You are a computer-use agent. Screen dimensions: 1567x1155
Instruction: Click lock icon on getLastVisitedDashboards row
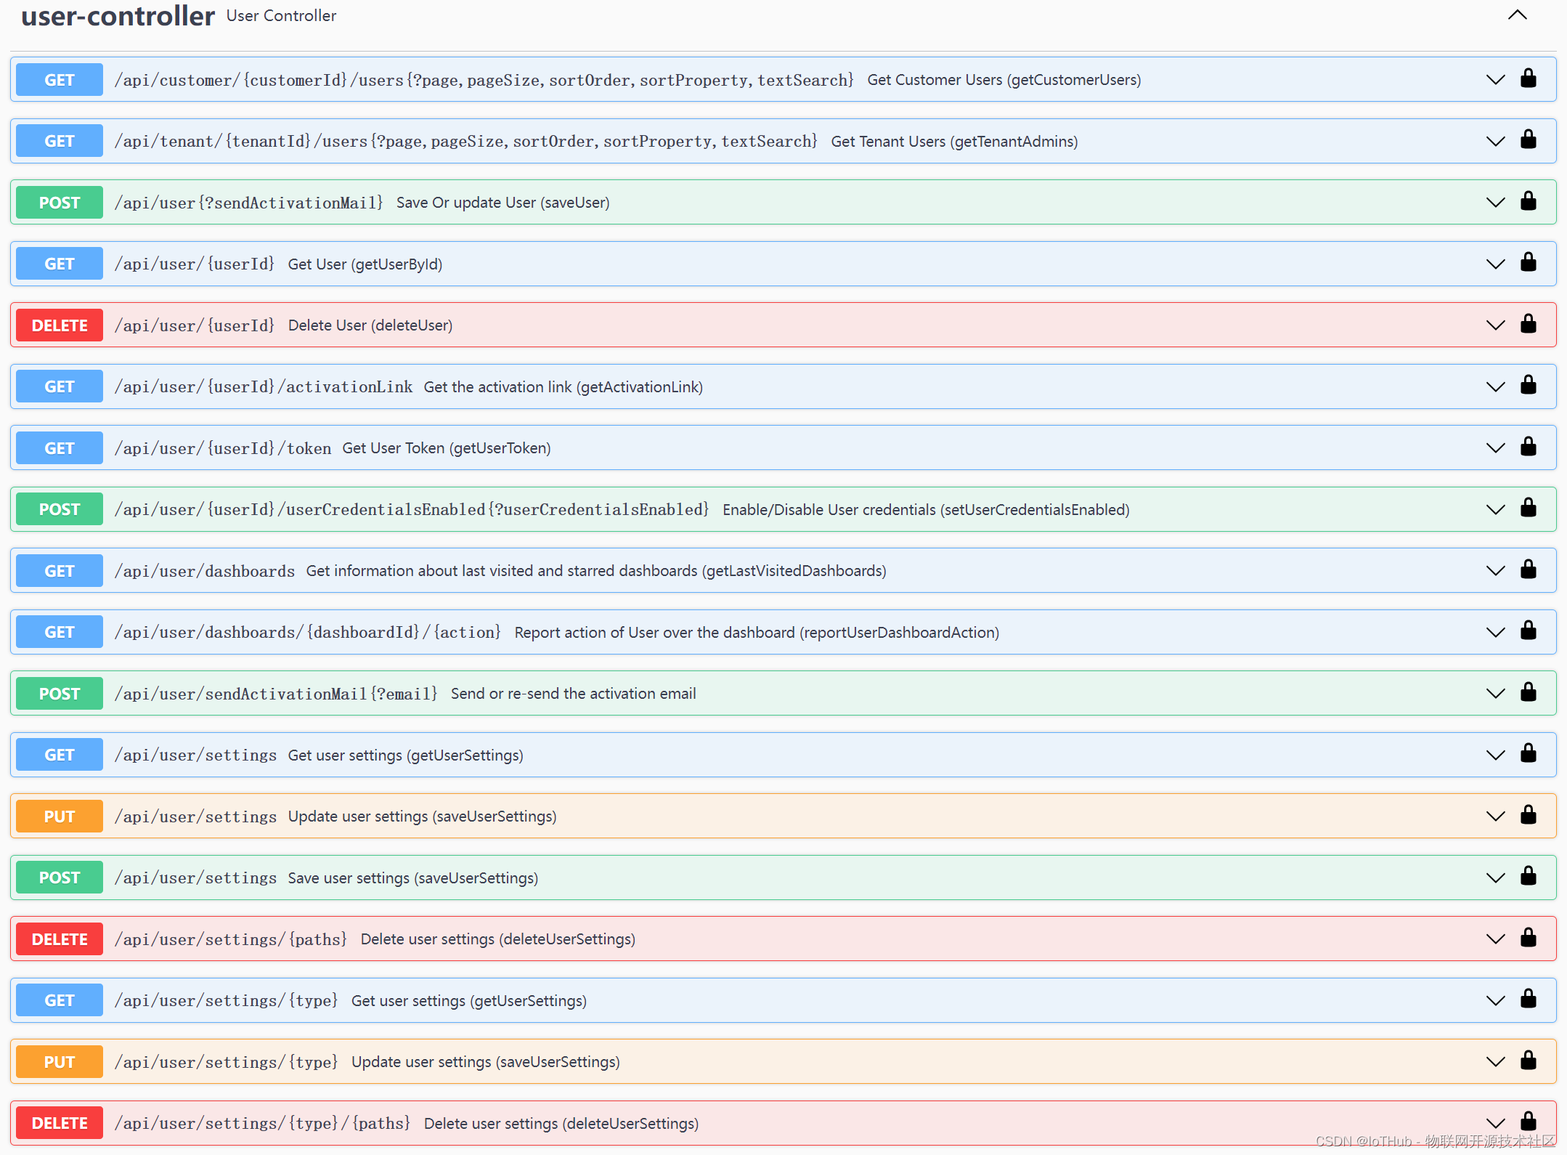(x=1528, y=570)
